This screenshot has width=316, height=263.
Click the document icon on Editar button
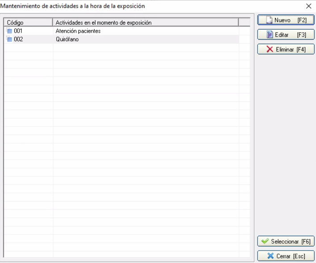[x=270, y=35]
